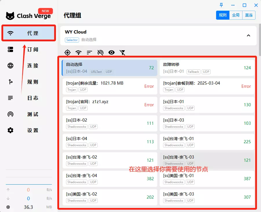Pin the window using the pushpin icon

tap(222, 5)
